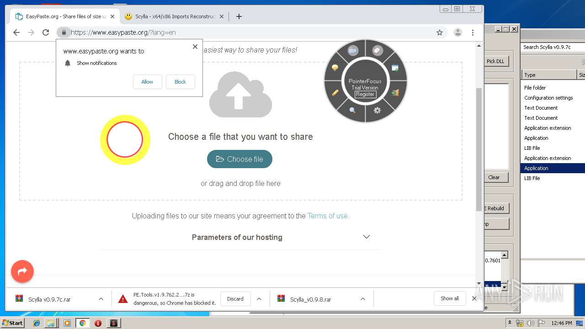
Task: Open Opera from taskbar
Action: (98, 323)
